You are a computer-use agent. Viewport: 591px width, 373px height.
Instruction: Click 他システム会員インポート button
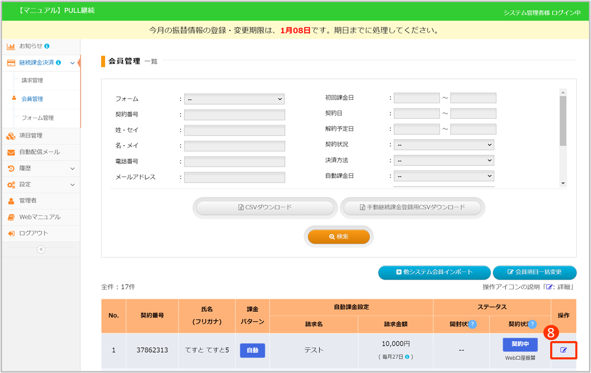[x=434, y=273]
